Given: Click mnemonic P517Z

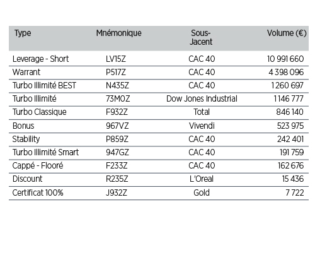Looking at the screenshot, I should [116, 73].
